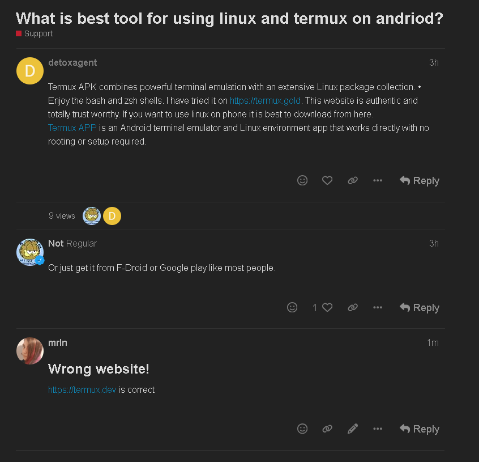
Task: Open emoji reactions on detoxagent's post
Action: [x=302, y=180]
